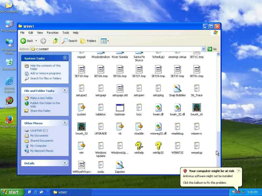This screenshot has width=262, height=196.
Task: Open K-Meleon desktop shortcut
Action: 9,103
